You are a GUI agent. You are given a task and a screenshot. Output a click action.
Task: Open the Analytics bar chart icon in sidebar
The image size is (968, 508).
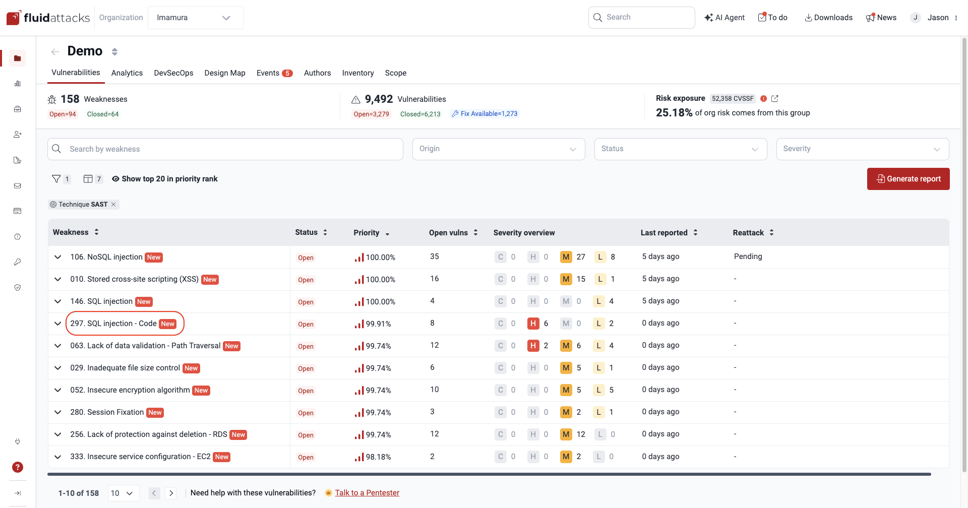18,84
